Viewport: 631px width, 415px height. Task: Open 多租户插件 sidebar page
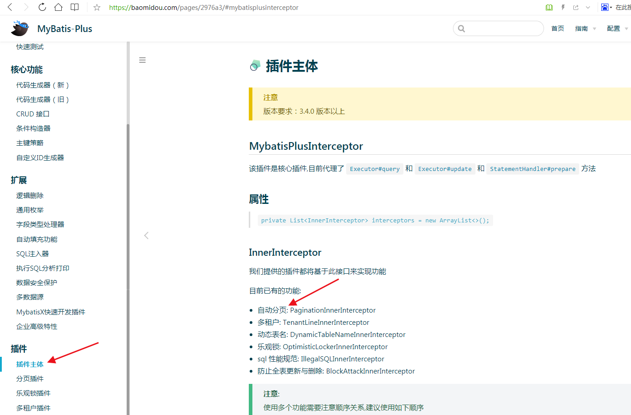pyautogui.click(x=33, y=408)
